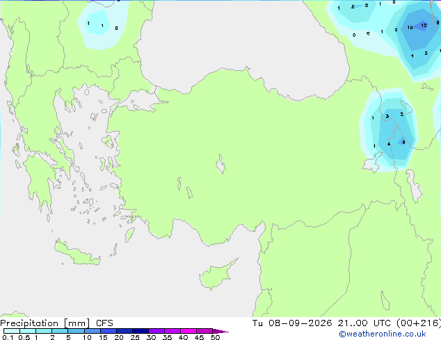
Task: Pick the lightest 0.1 mm legend swatch
Action: pyautogui.click(x=12, y=331)
